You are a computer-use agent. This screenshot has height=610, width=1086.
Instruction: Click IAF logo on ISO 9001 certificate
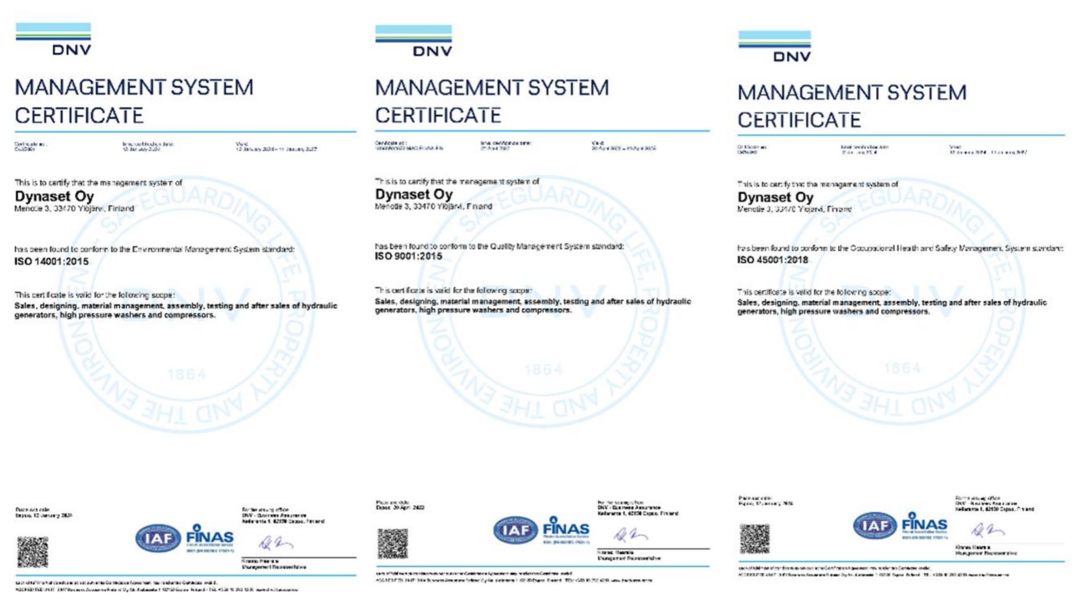point(515,530)
